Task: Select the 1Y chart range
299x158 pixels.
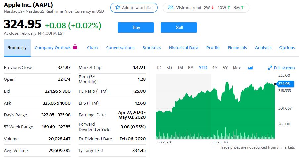Action: 215,68
